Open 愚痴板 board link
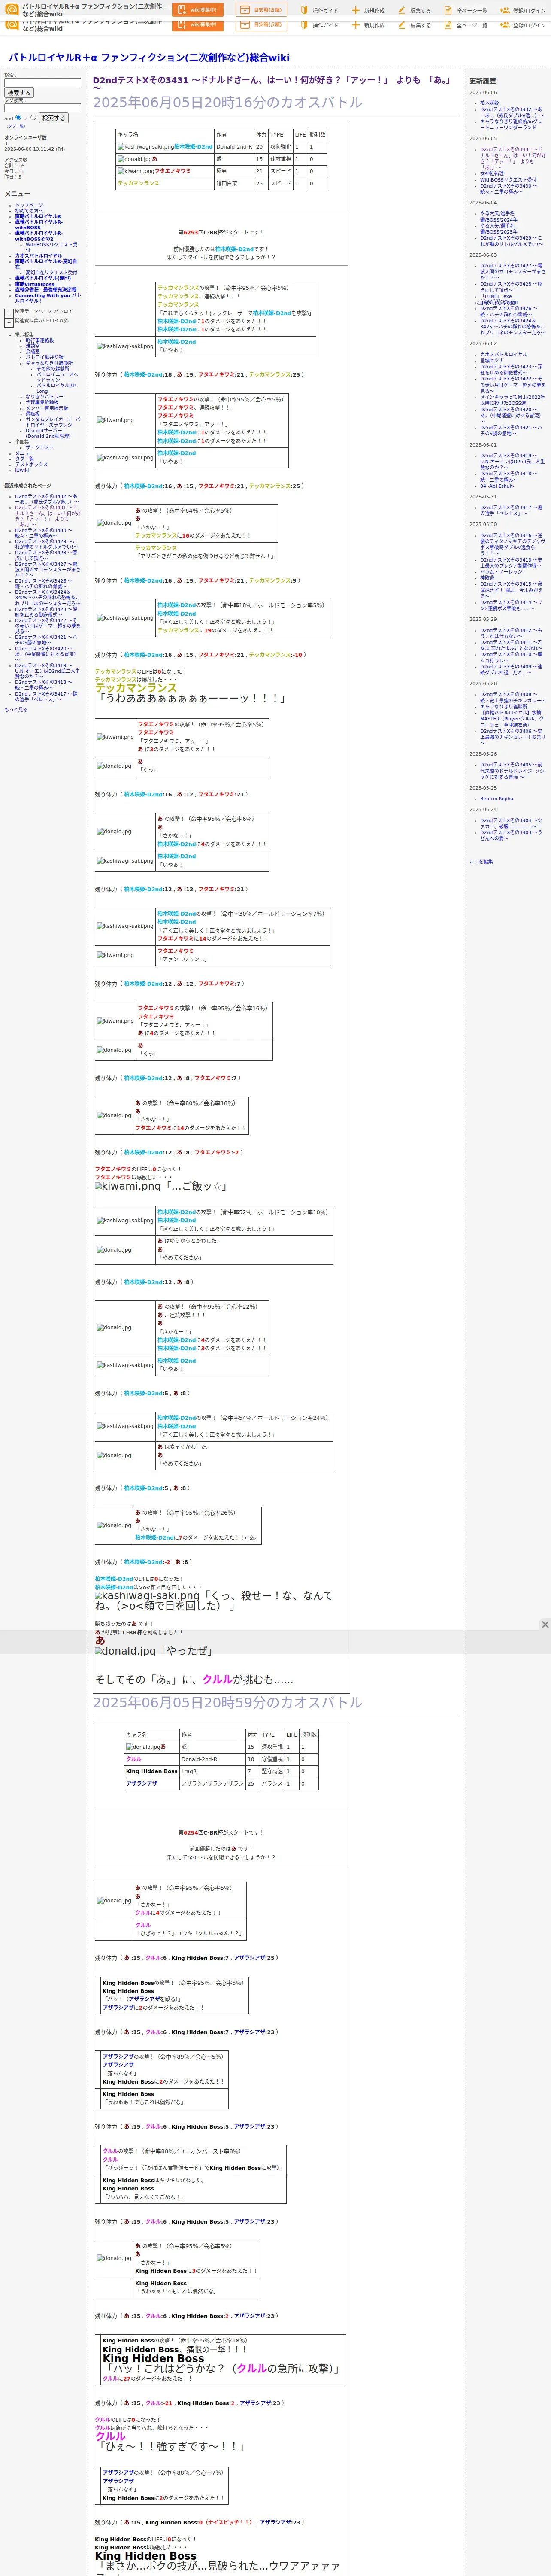551x2576 pixels. 33,414
